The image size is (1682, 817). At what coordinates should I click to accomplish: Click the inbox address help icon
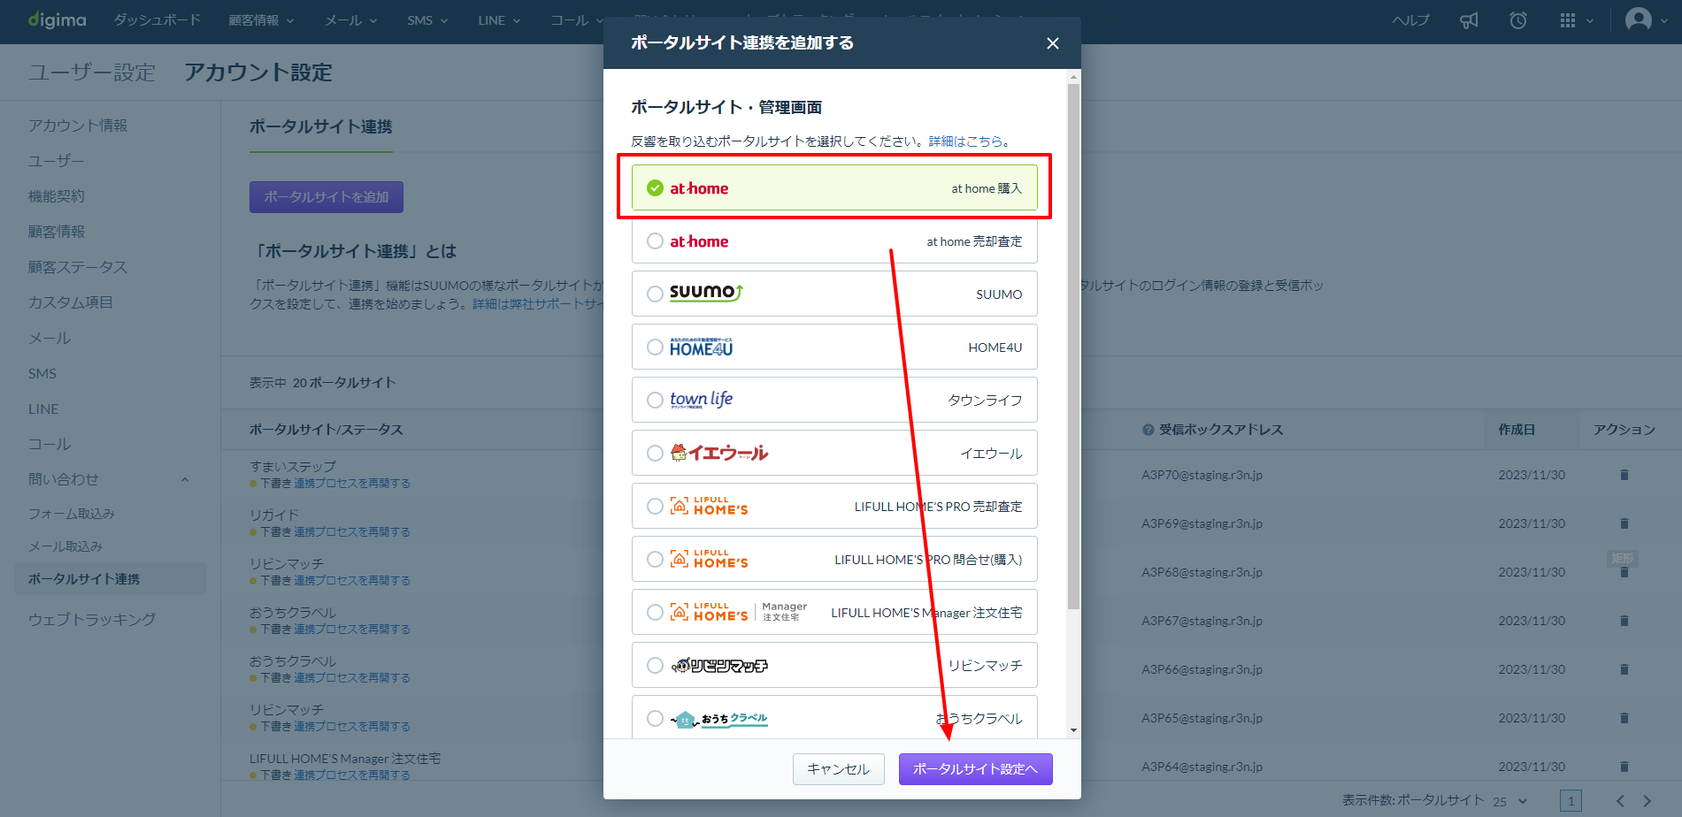[1148, 430]
